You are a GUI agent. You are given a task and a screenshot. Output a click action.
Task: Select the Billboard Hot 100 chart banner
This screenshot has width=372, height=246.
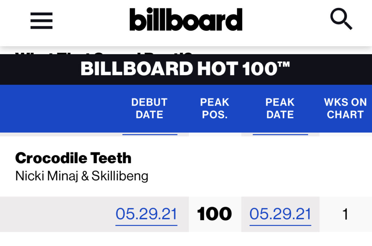point(186,70)
